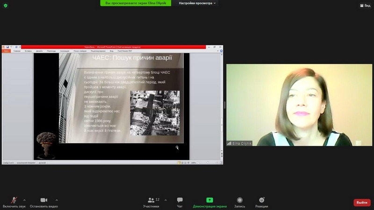Select the mushroom cloud image on slide
Screen dimensions: 374x210
[x=46, y=145]
